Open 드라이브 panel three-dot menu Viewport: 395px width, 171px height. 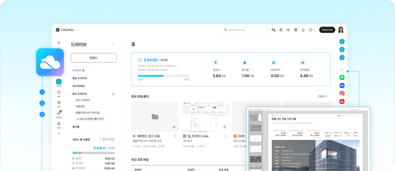tap(113, 44)
